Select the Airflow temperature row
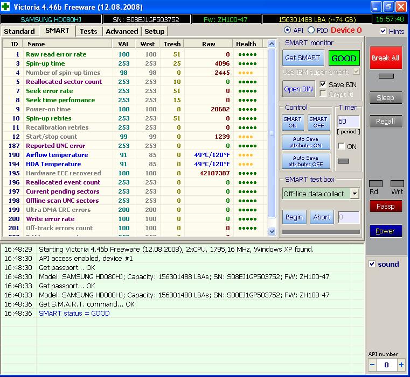This screenshot has width=410, height=377. pos(135,155)
